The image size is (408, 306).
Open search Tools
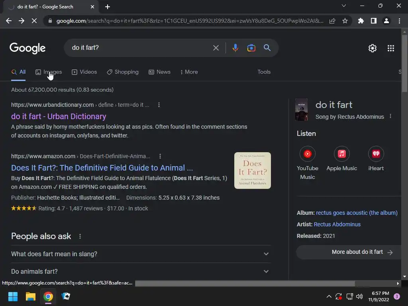tap(264, 72)
